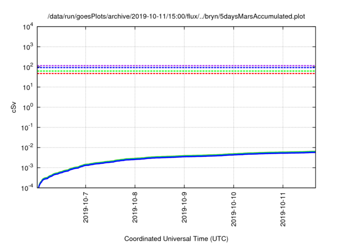Click the 10^0 y-axis tick label

(28, 107)
